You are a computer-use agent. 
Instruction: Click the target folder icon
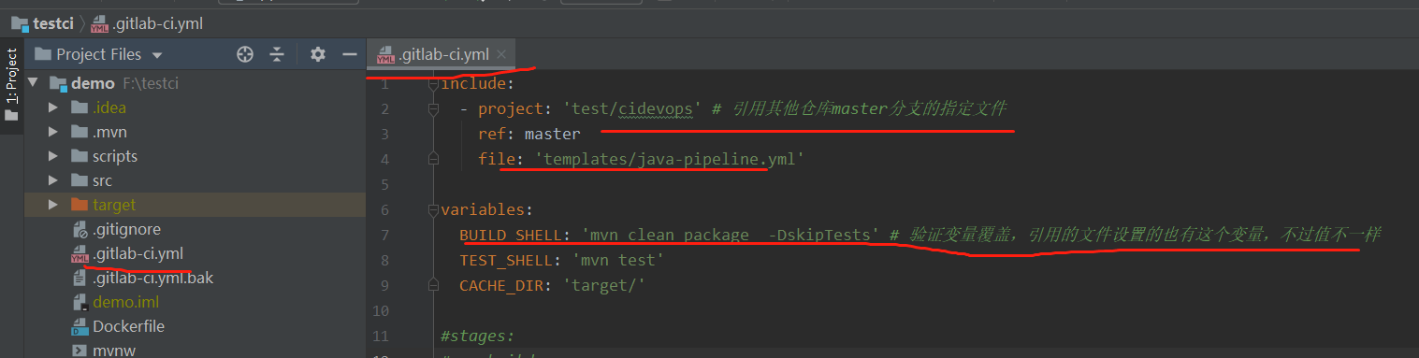(x=79, y=205)
